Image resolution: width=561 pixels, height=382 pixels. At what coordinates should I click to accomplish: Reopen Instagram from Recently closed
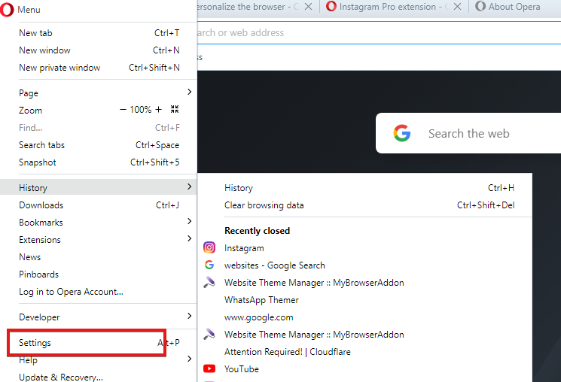[365, 248]
